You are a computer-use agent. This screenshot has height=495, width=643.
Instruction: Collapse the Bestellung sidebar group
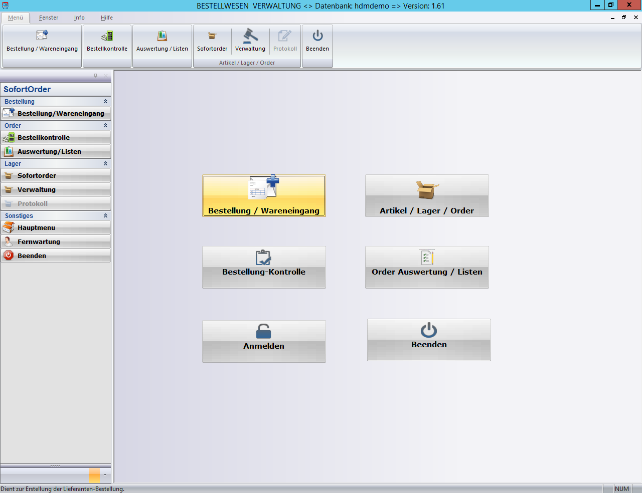point(105,102)
